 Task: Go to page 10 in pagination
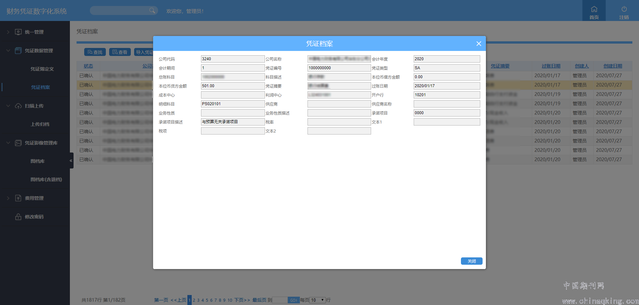tap(230, 300)
